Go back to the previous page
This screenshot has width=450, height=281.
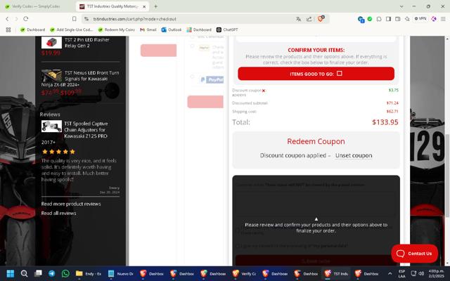[7, 19]
